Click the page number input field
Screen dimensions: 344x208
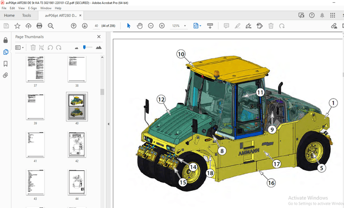click(97, 26)
